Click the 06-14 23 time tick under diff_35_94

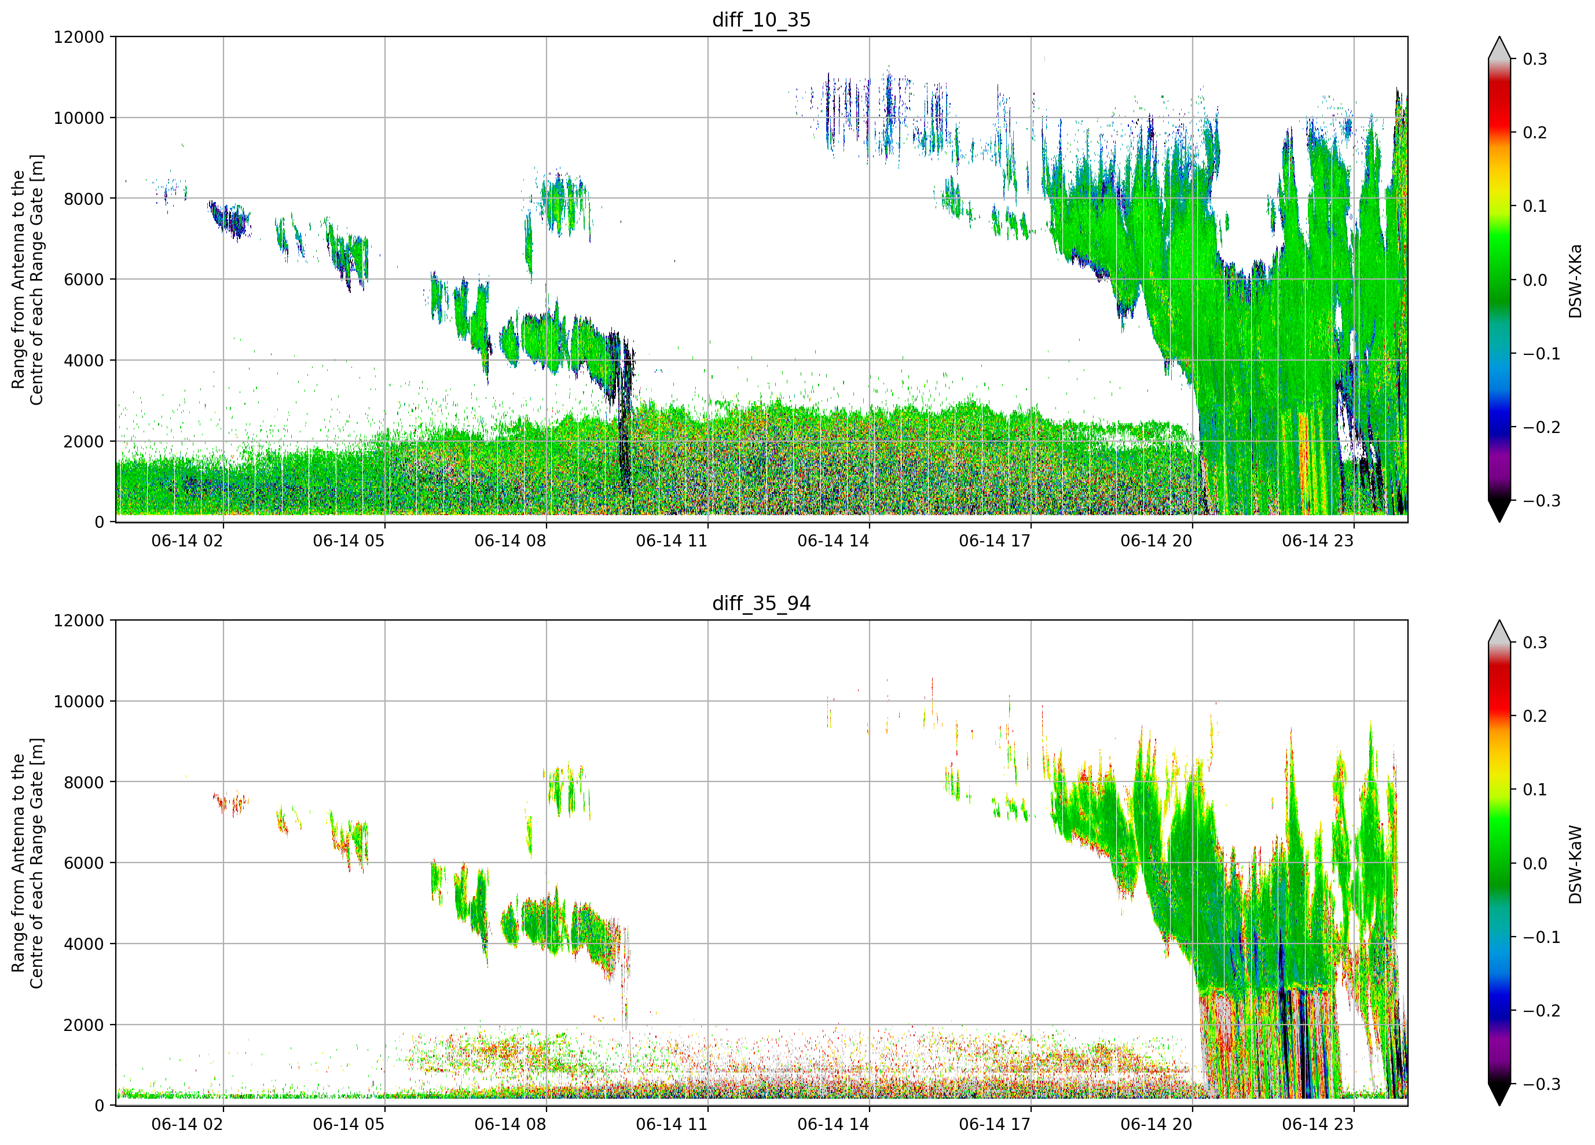coord(1318,1124)
